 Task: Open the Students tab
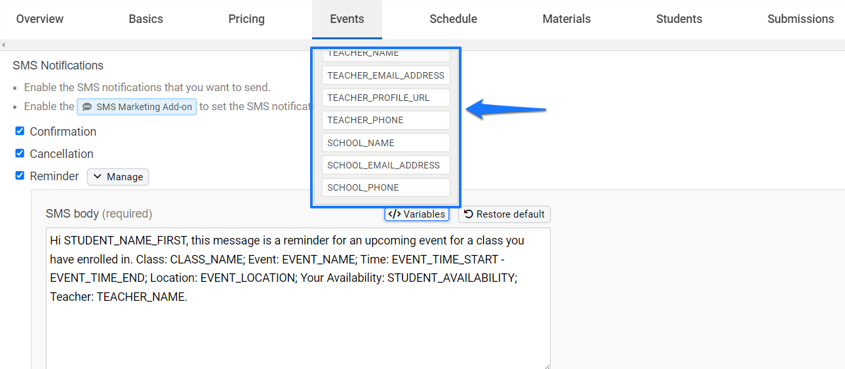click(679, 19)
